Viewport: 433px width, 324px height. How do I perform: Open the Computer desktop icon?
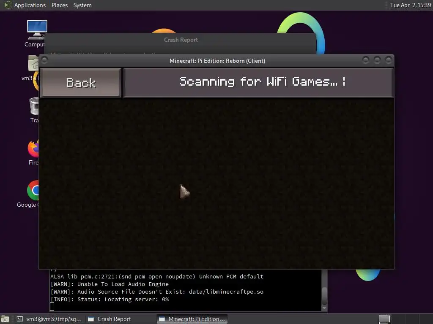37,33
